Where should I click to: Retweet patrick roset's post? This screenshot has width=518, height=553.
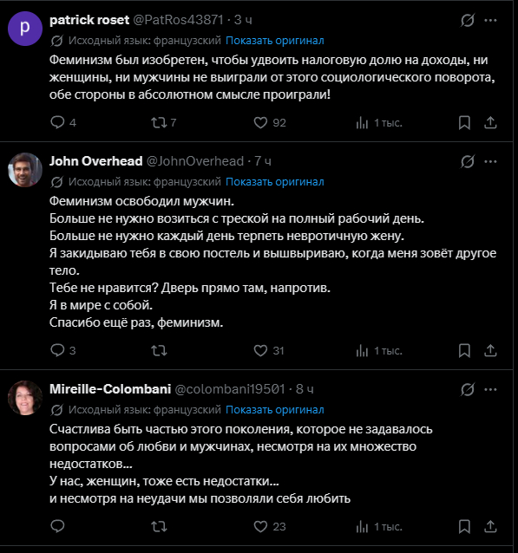(159, 123)
